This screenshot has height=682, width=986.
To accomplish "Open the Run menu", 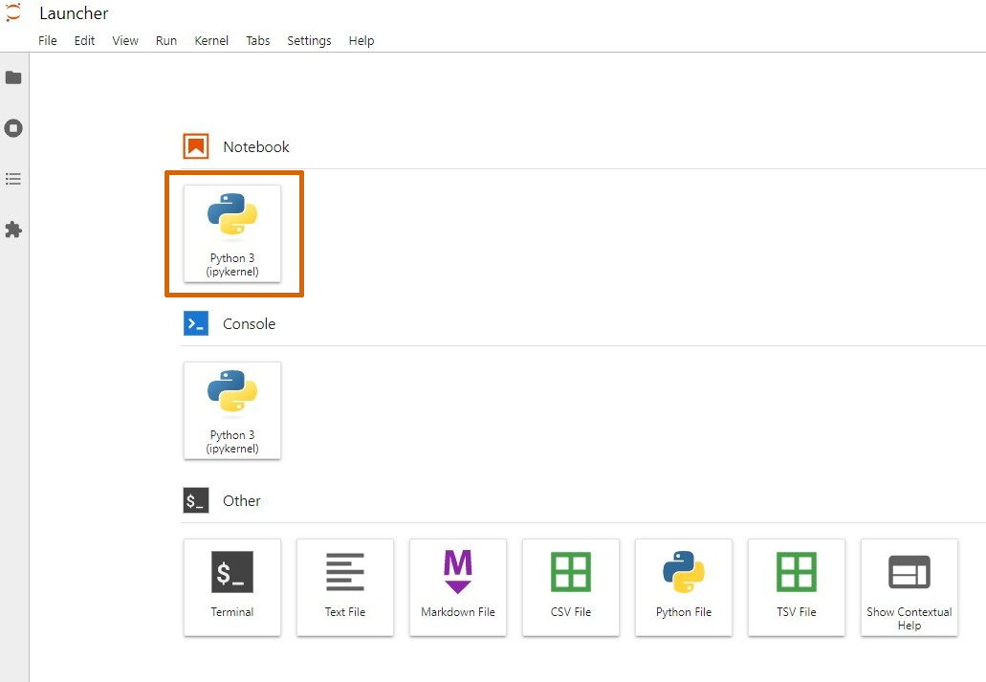I will tap(166, 40).
